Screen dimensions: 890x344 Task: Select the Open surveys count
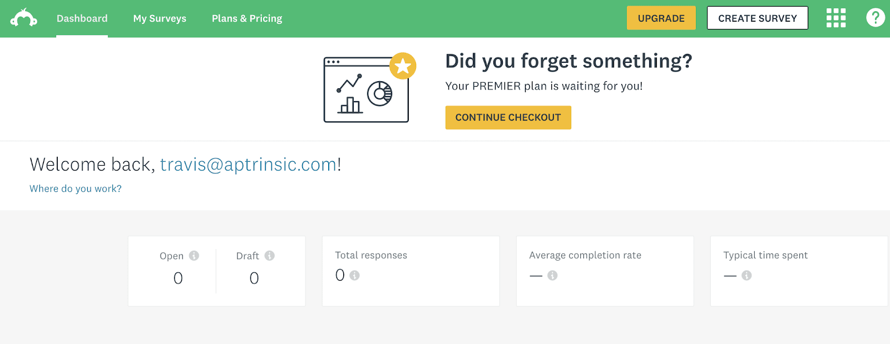click(178, 278)
